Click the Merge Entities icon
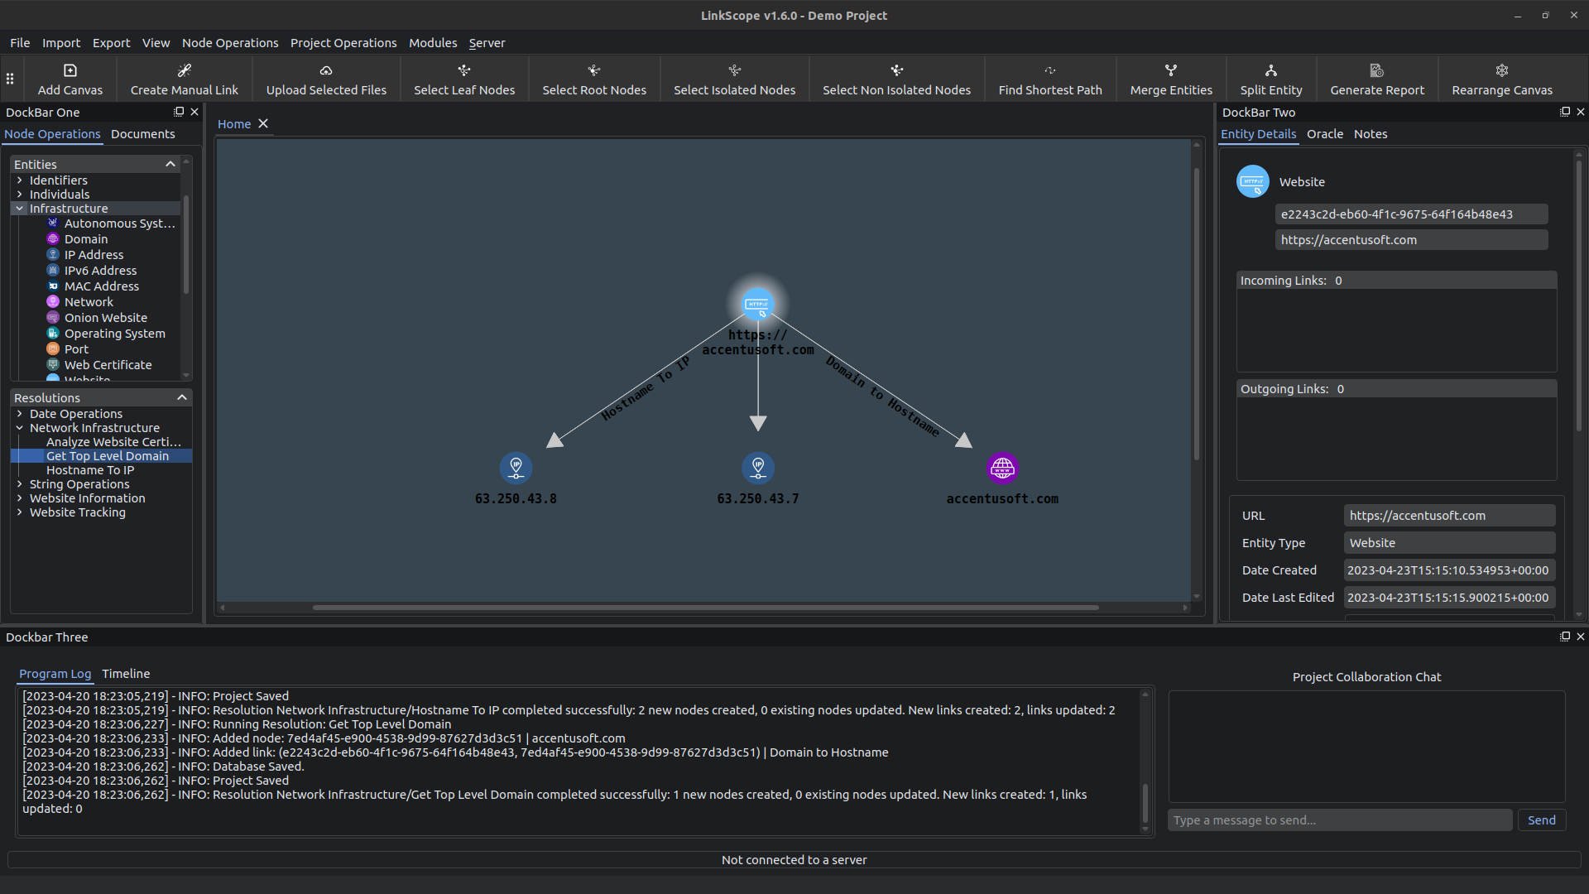This screenshot has width=1589, height=894. point(1170,71)
